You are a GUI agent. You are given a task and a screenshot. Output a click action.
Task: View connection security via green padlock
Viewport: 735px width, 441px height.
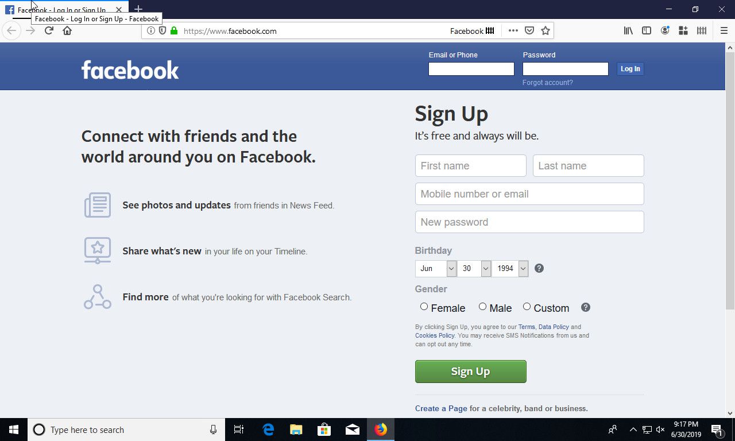click(174, 31)
